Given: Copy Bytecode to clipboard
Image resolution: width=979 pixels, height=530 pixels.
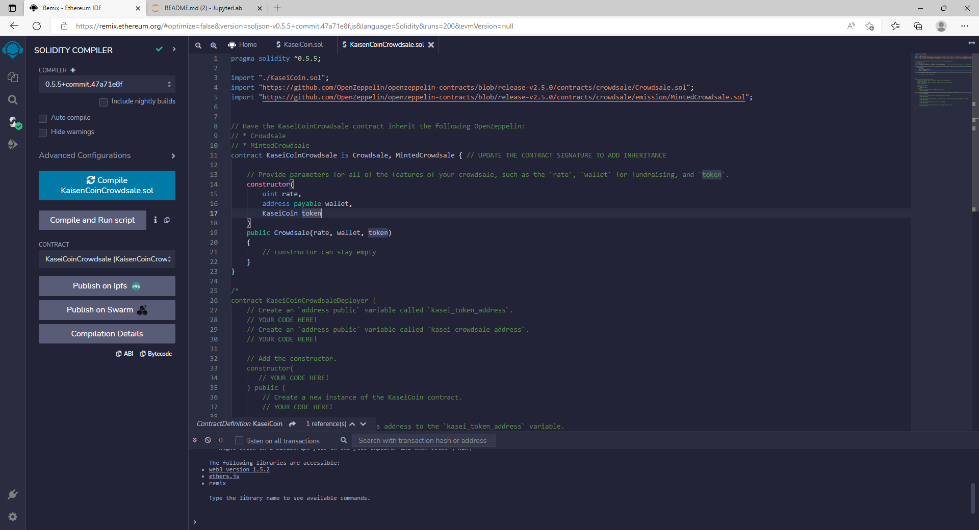Looking at the screenshot, I should point(156,354).
